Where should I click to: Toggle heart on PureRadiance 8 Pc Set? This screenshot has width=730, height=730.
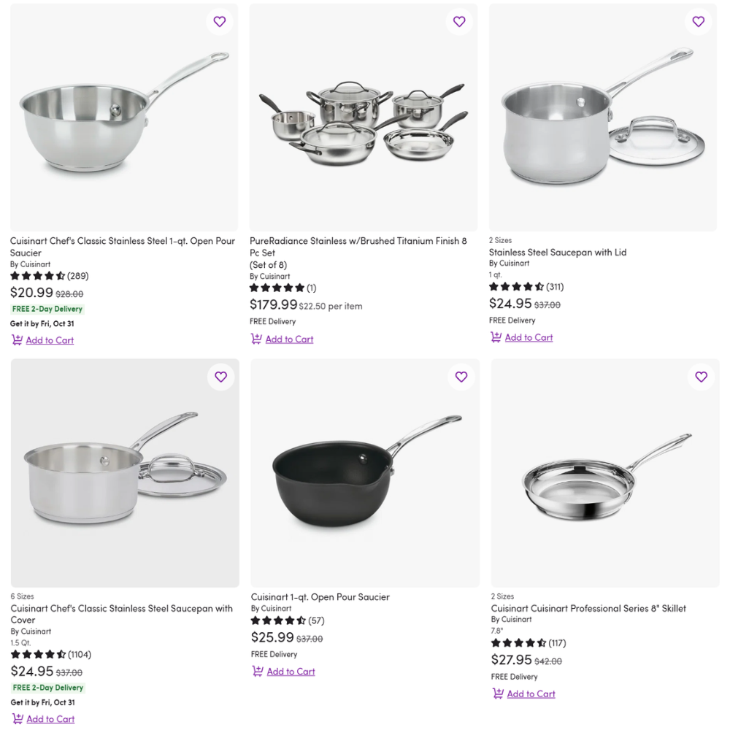tap(459, 22)
